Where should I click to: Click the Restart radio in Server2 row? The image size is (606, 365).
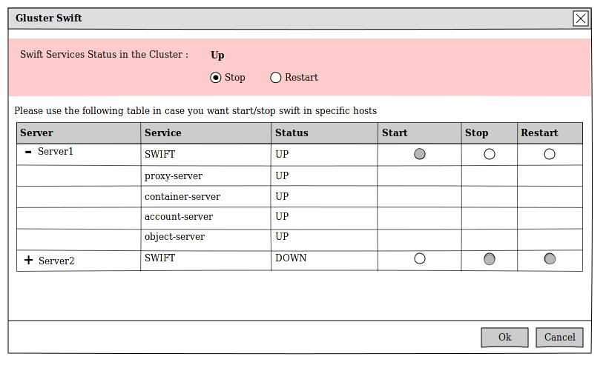(550, 258)
